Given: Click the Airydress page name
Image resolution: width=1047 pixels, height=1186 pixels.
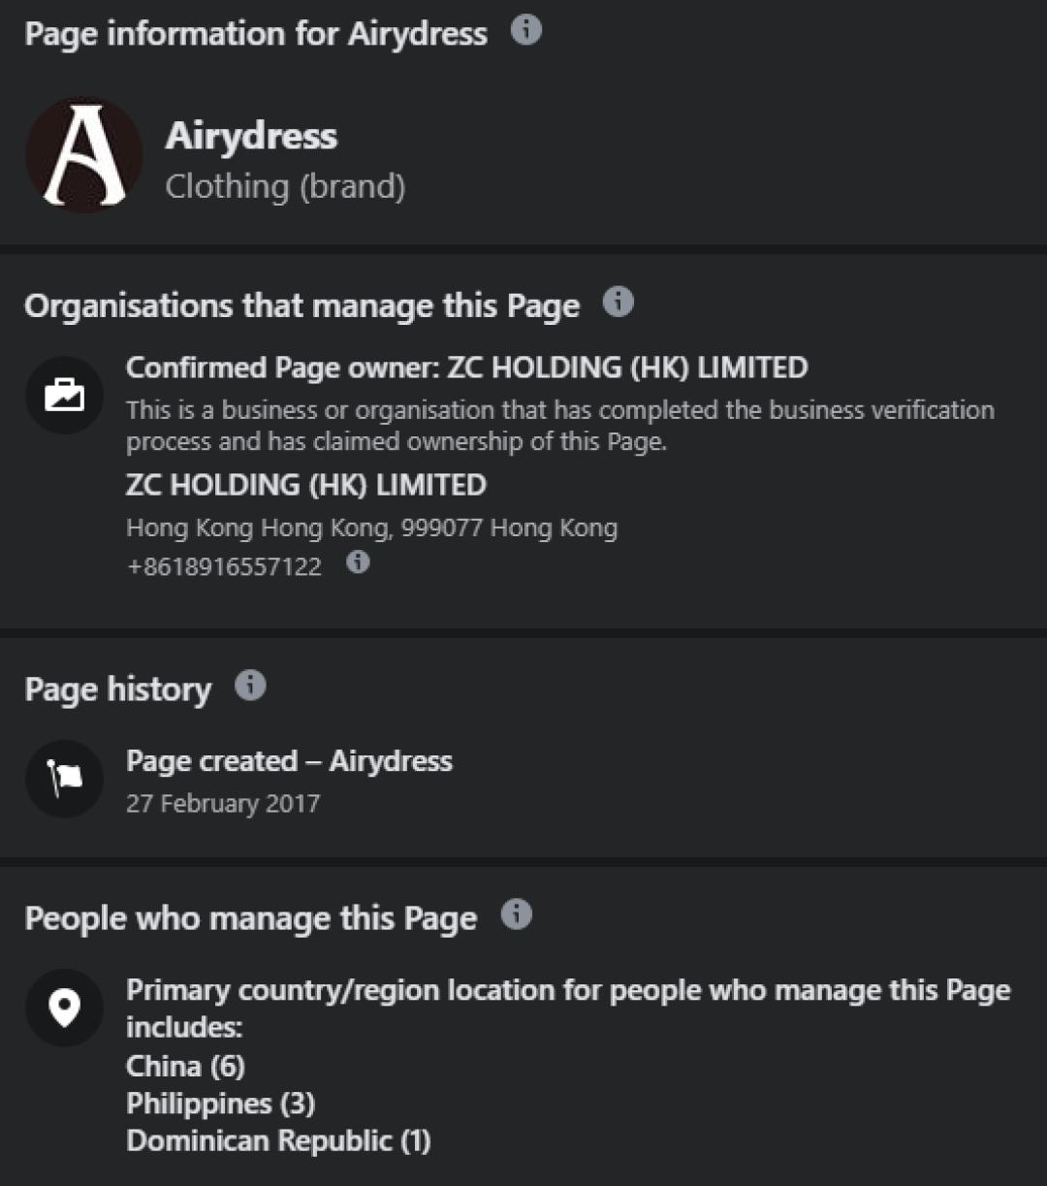Looking at the screenshot, I should pos(251,136).
